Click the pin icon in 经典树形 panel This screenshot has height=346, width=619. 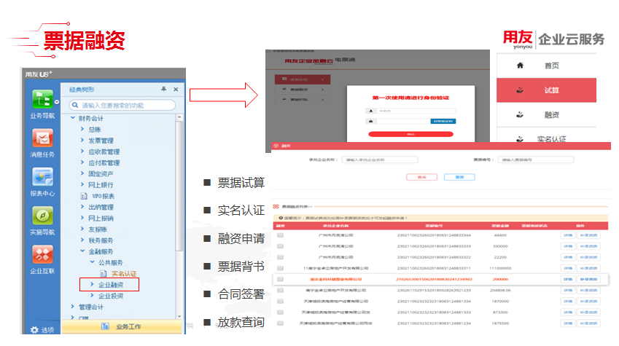(x=164, y=89)
